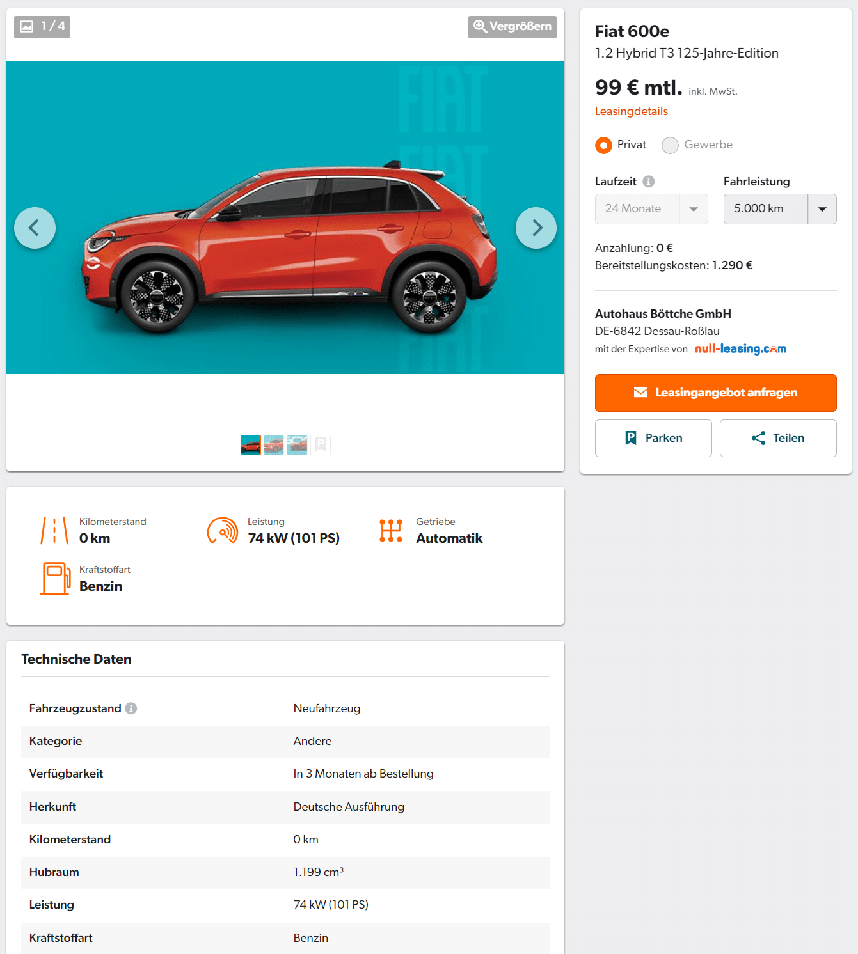
Task: Open the Laufzeit 24 Monate dropdown
Action: pyautogui.click(x=651, y=209)
